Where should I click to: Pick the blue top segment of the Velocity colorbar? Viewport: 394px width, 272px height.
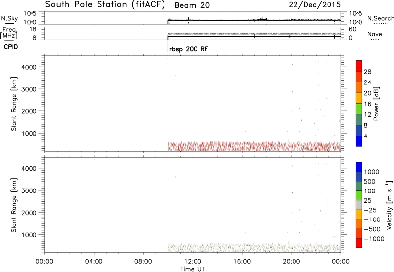click(x=359, y=167)
